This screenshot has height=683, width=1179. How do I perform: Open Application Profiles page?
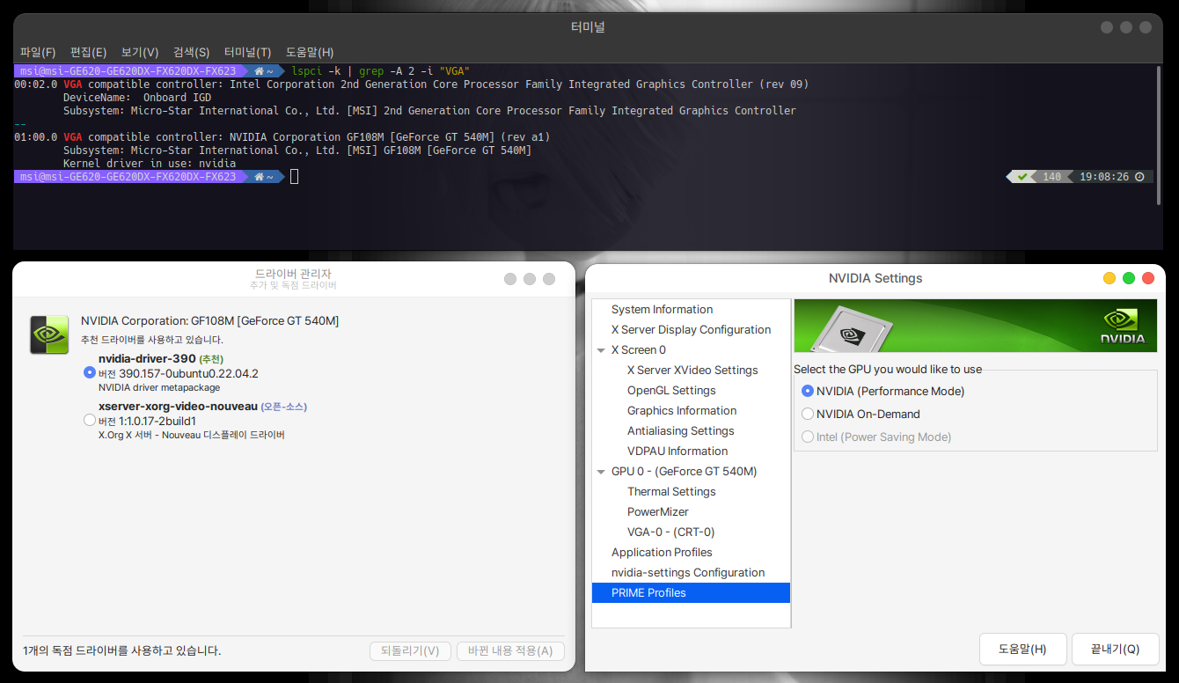coord(662,553)
